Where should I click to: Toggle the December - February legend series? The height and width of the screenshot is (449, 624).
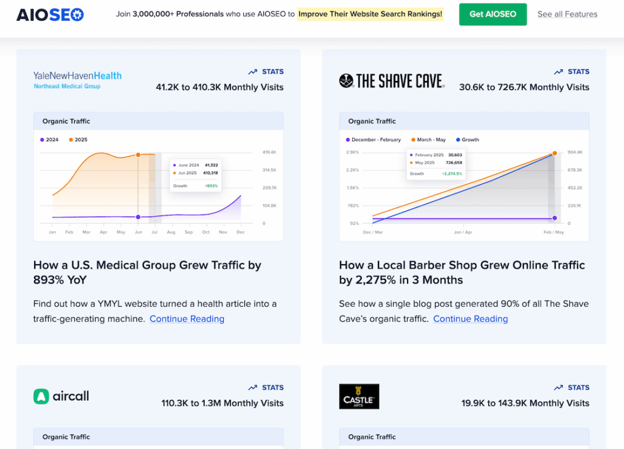[x=372, y=139]
